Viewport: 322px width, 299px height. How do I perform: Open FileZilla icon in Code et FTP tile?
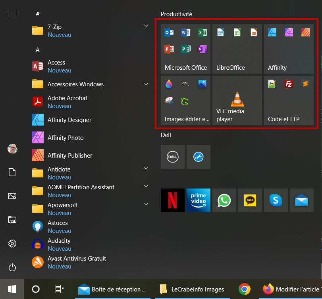pyautogui.click(x=289, y=84)
